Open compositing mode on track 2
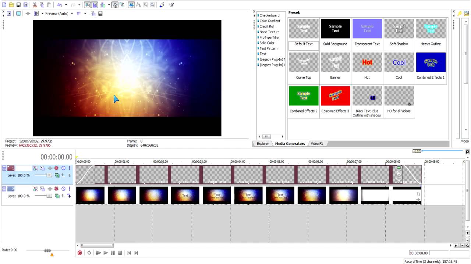The height and width of the screenshot is (264, 471). 57,196
